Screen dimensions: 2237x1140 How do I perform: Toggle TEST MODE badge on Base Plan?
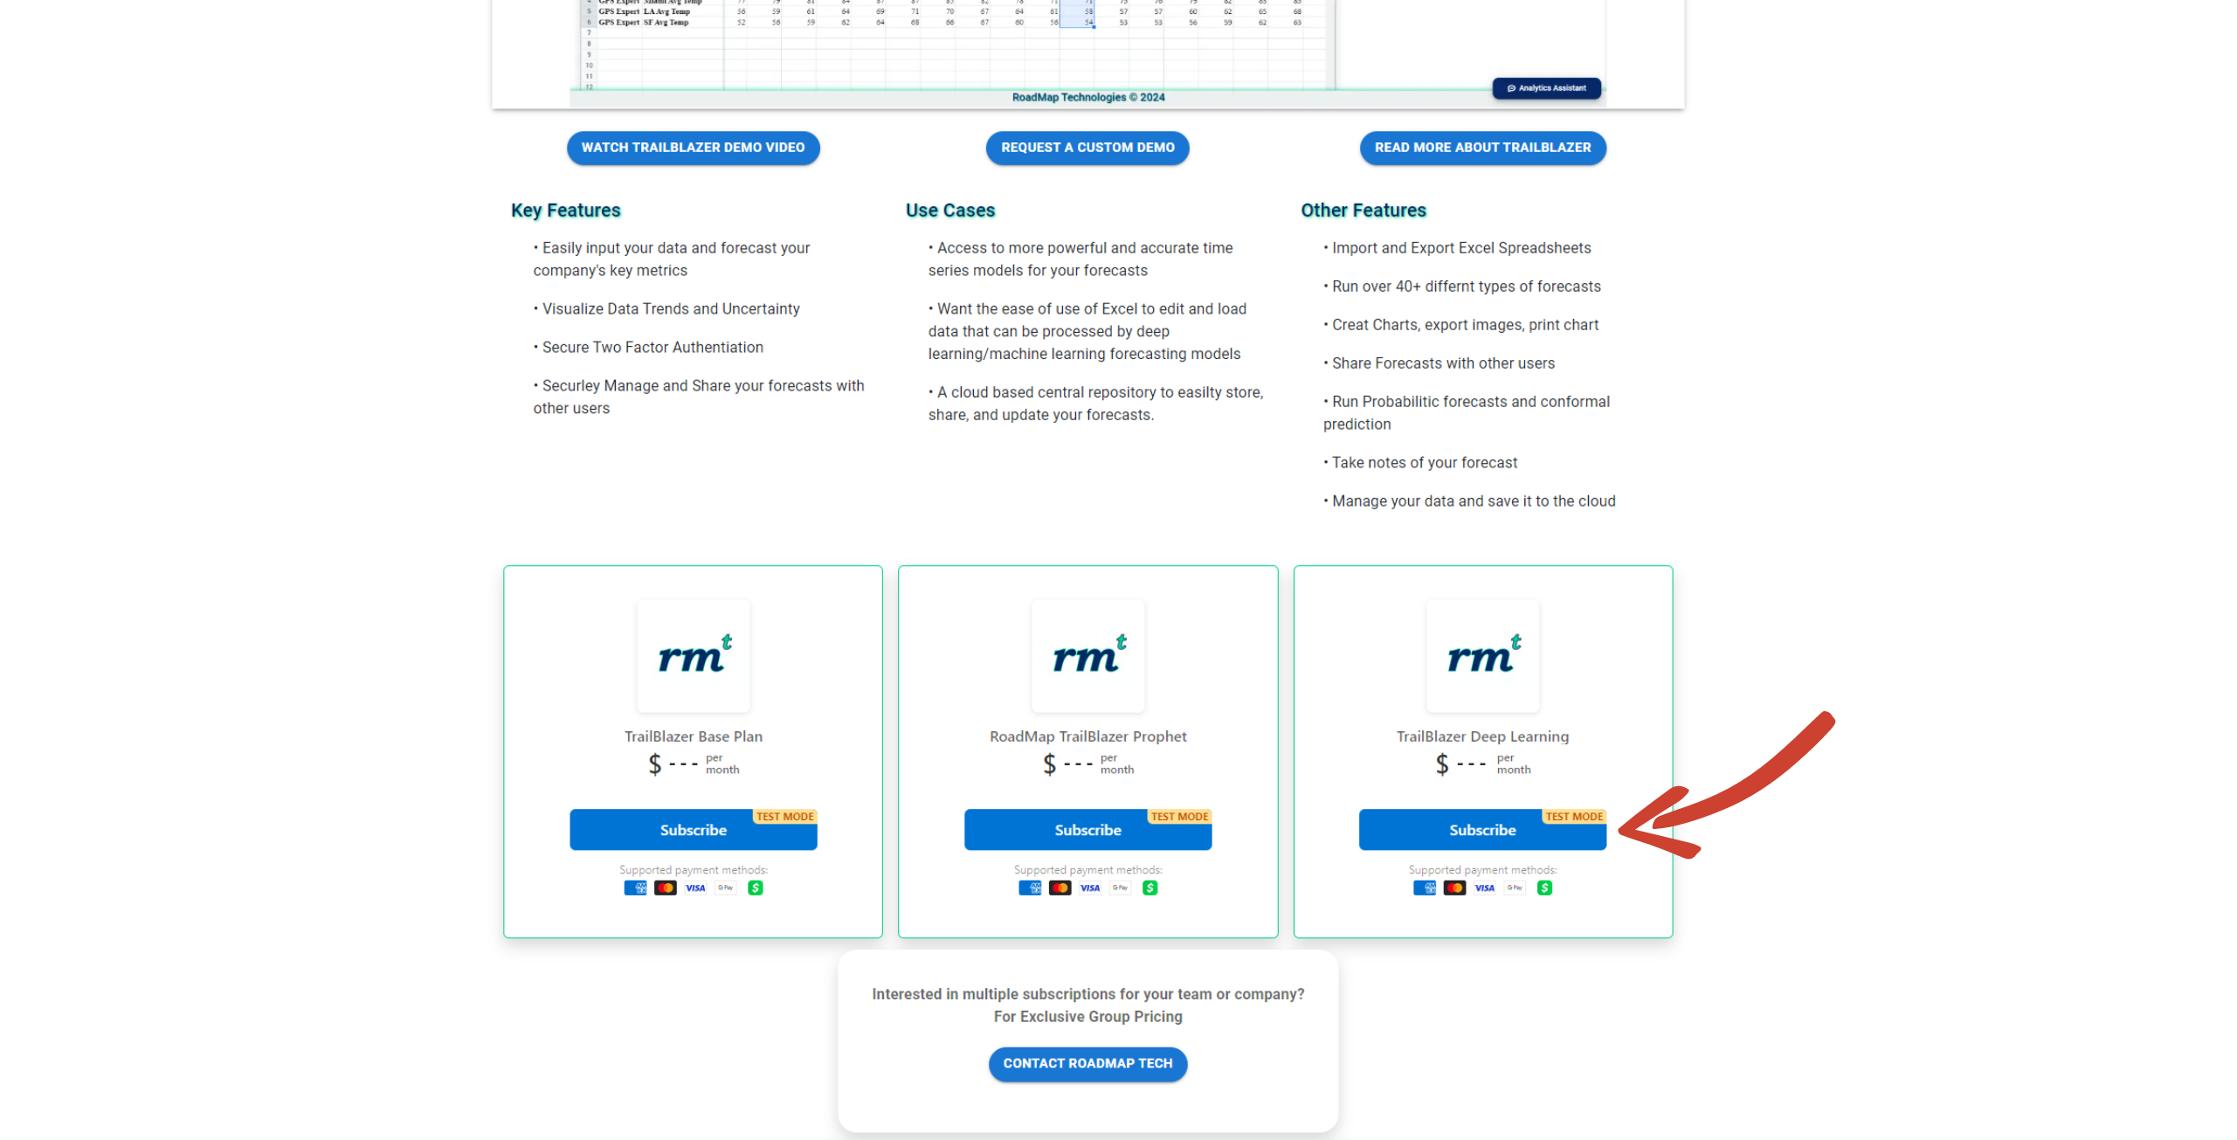(784, 816)
